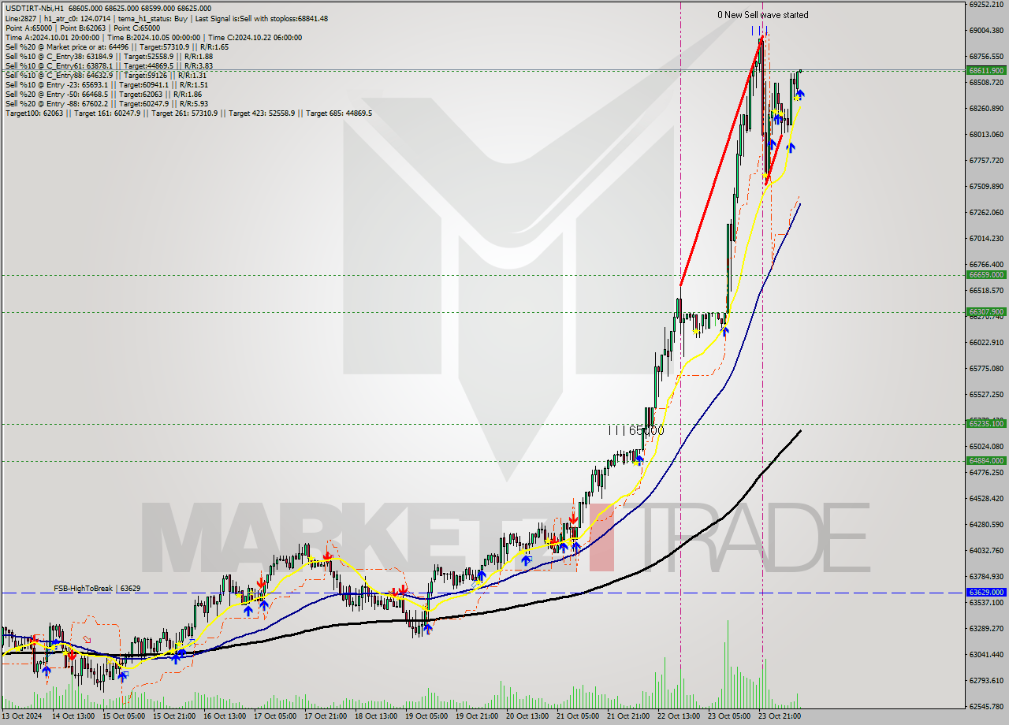
Task: Click the blue 63629.000 price tag
Action: point(986,592)
